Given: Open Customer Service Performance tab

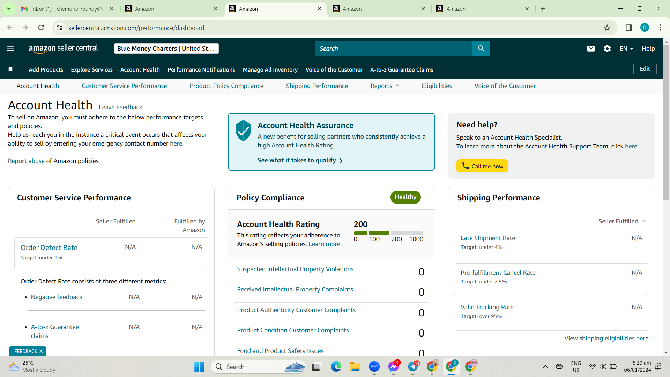Looking at the screenshot, I should click(x=124, y=86).
